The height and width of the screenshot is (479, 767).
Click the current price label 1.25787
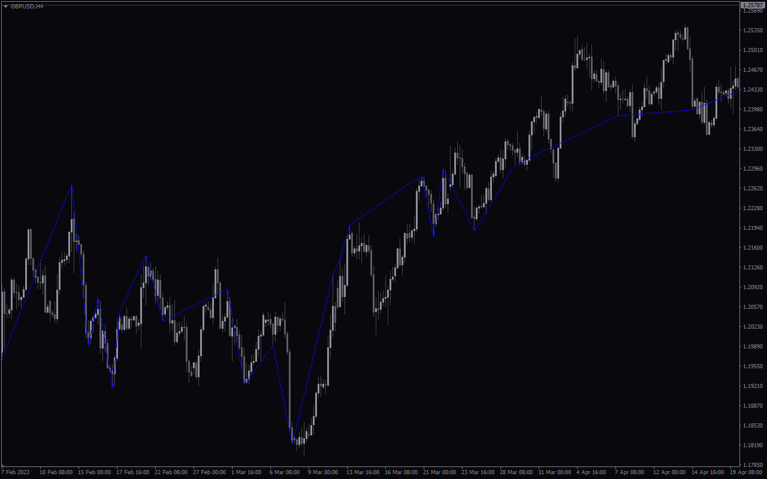pyautogui.click(x=754, y=5)
